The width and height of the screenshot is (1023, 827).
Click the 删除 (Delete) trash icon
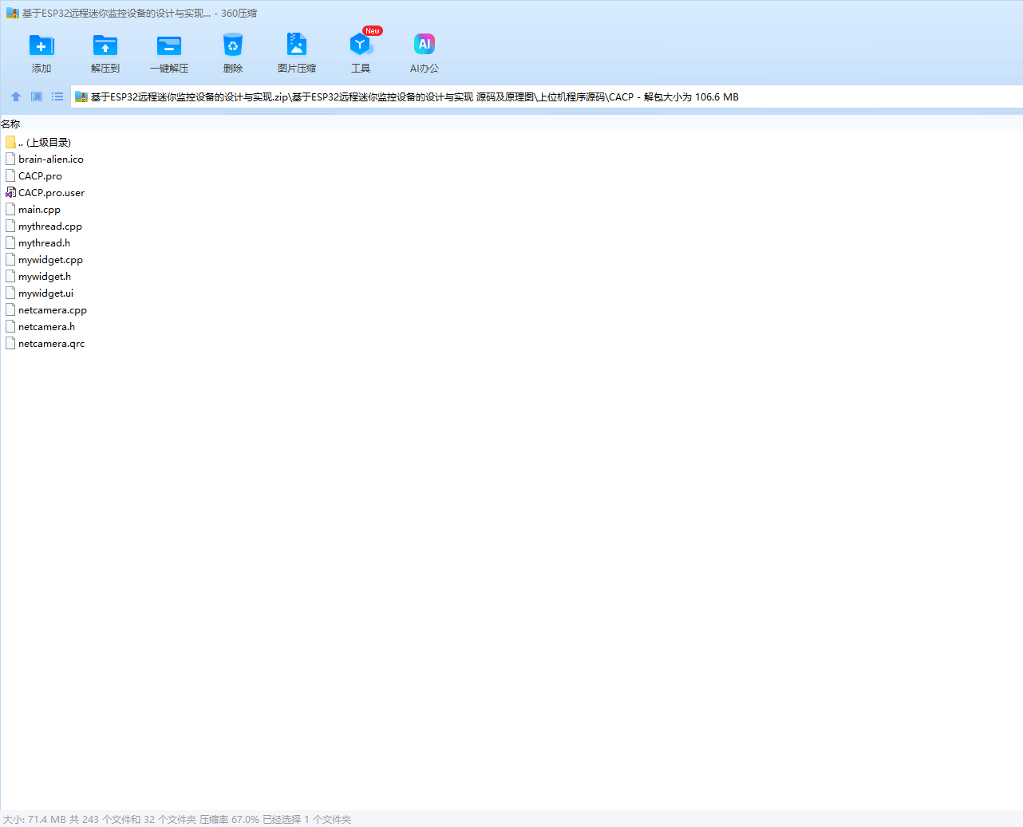[233, 45]
